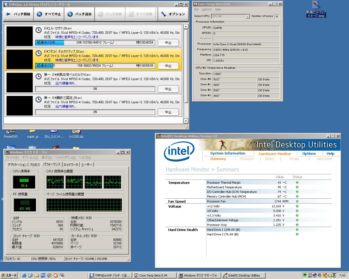Click the Processor field showing Intel Core 2 Quad Q6600
The image size is (349, 279).
[x=246, y=44]
